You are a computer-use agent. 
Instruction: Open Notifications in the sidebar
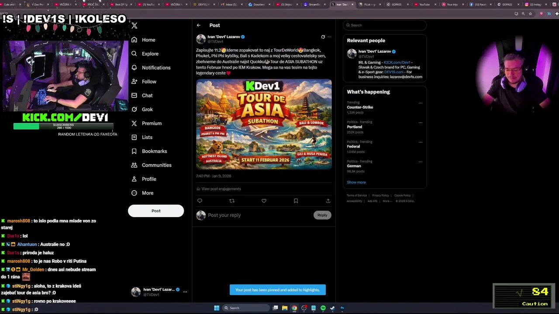(151, 68)
